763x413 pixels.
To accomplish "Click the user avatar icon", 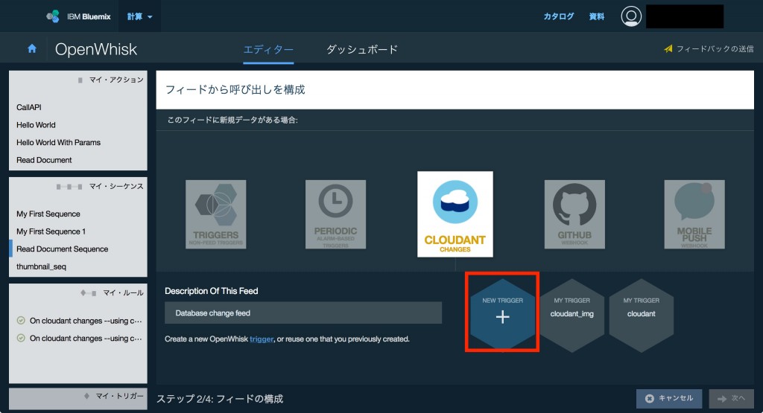I will (631, 16).
